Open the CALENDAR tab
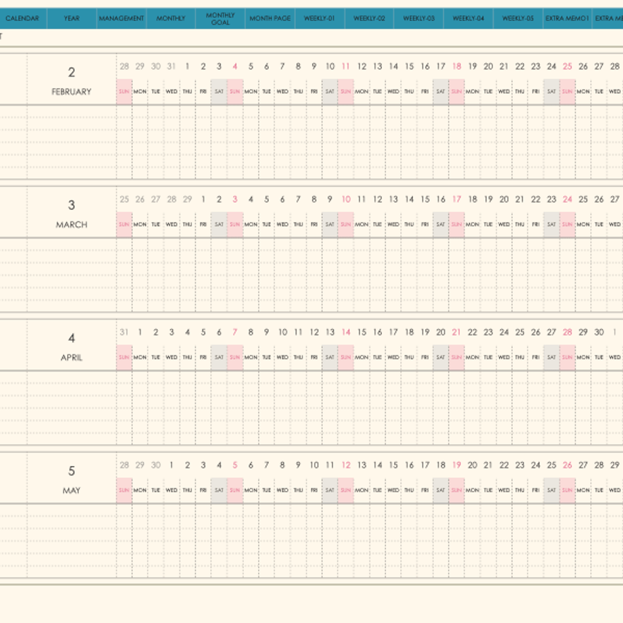The image size is (623, 623). [x=22, y=18]
